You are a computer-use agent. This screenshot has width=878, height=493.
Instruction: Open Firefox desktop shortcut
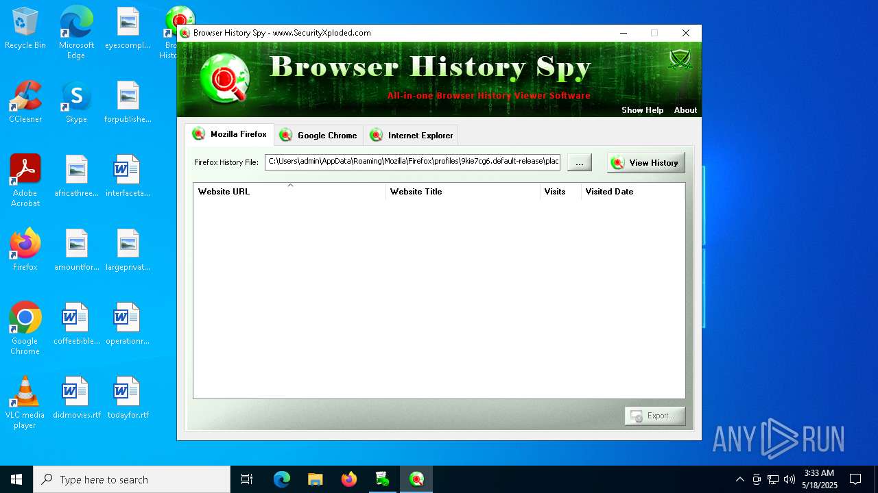coord(25,250)
